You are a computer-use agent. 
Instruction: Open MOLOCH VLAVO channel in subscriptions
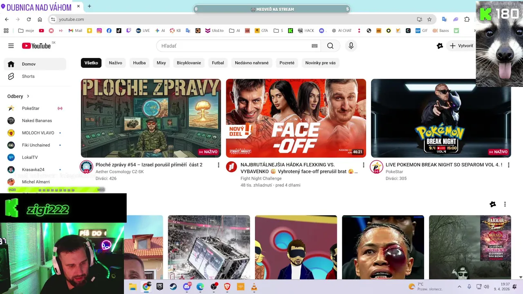click(35, 133)
